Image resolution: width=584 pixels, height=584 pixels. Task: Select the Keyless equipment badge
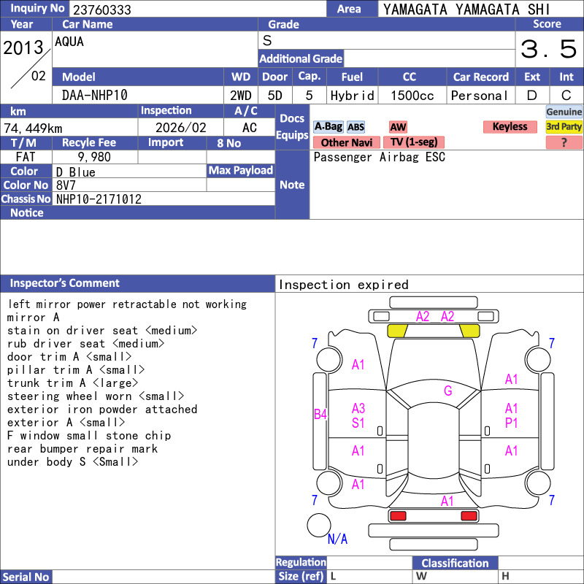coord(510,127)
